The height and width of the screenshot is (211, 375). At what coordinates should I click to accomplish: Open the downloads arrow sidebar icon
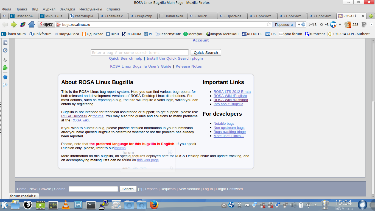click(5, 60)
